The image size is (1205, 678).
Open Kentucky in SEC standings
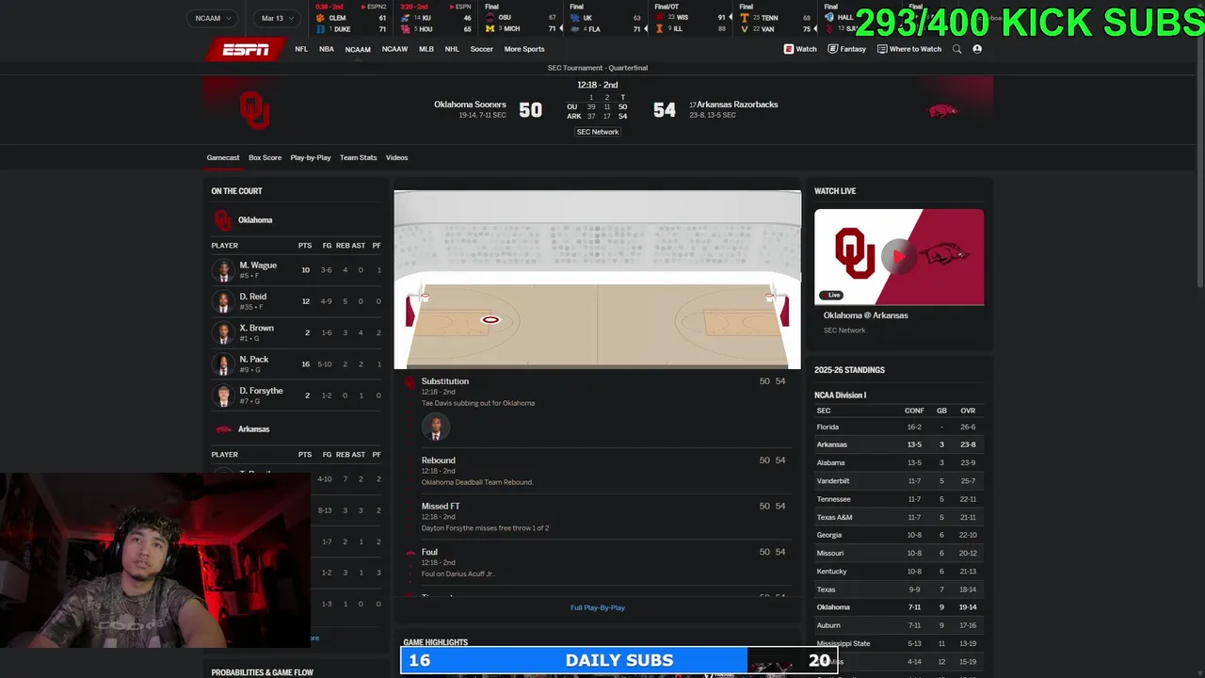(832, 572)
